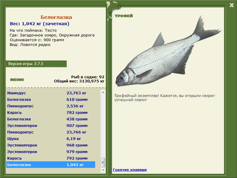Image resolution: width=237 pixels, height=178 pixels.
Task: Open the МЕНЮ menu
Action: coord(17,80)
